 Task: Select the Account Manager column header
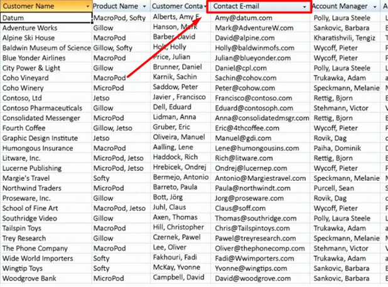(345, 6)
